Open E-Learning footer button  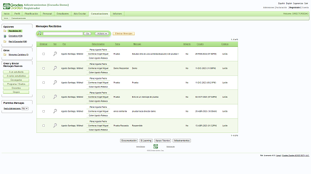tap(146, 141)
